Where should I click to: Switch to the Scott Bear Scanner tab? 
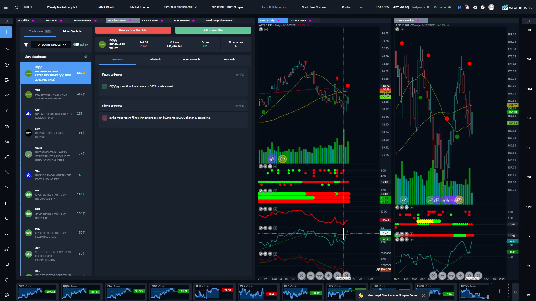314,7
